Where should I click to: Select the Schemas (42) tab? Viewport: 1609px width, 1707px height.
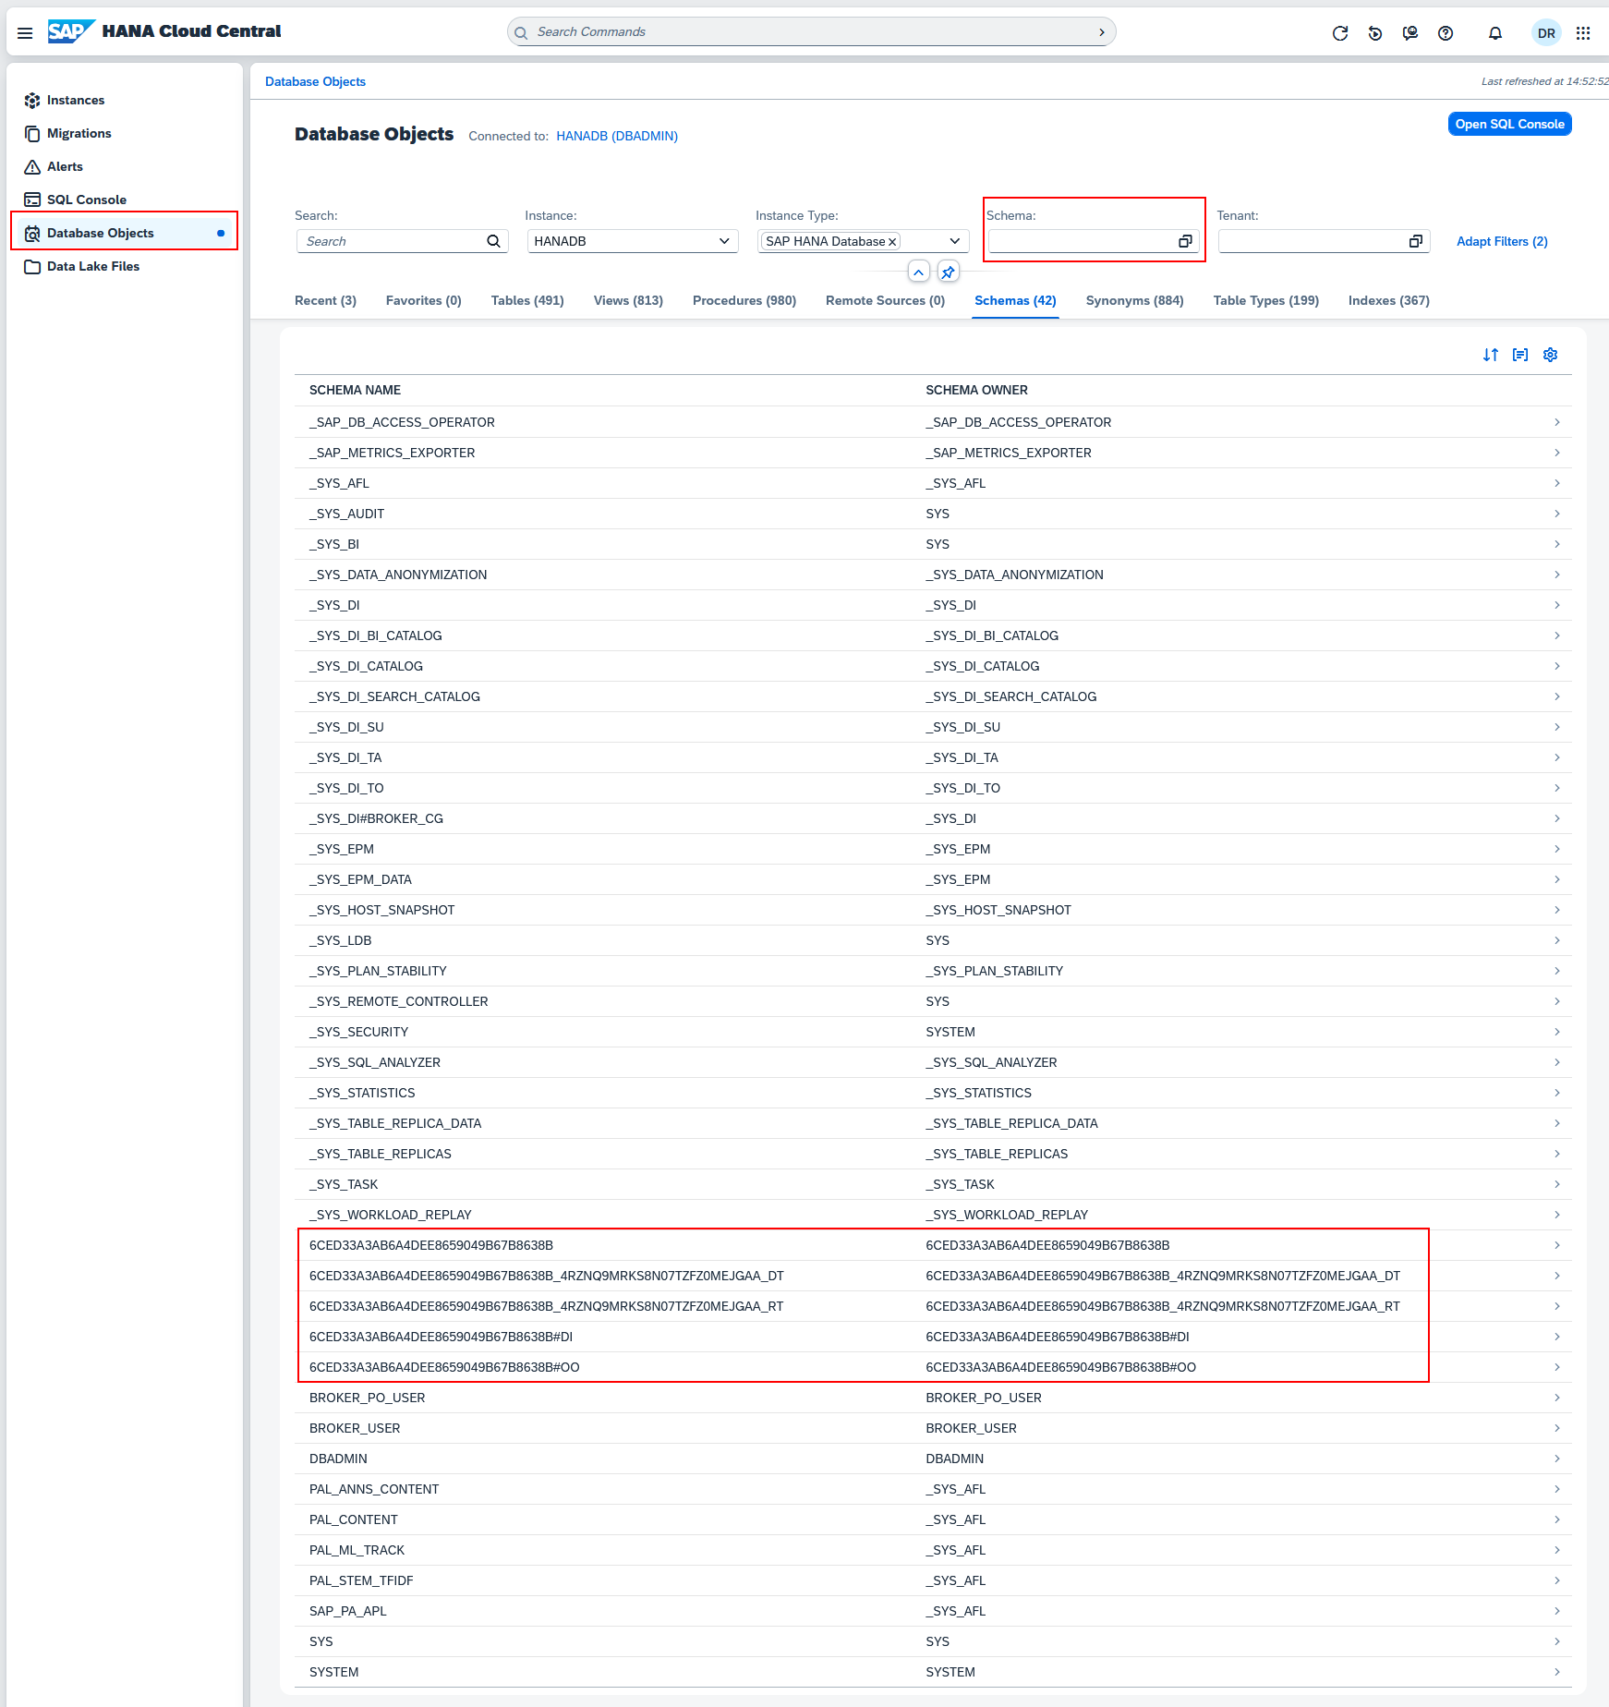click(1015, 300)
